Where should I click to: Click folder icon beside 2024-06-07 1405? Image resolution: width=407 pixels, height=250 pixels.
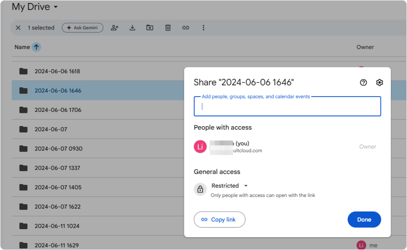(23, 187)
